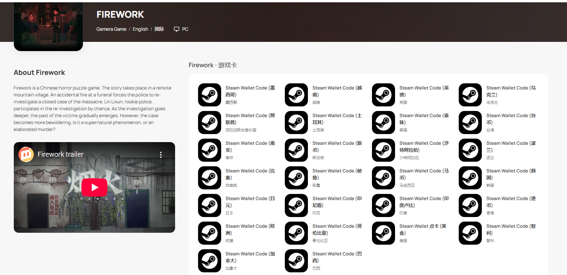Open video options three-dot menu
The width and height of the screenshot is (567, 275).
pos(161,154)
